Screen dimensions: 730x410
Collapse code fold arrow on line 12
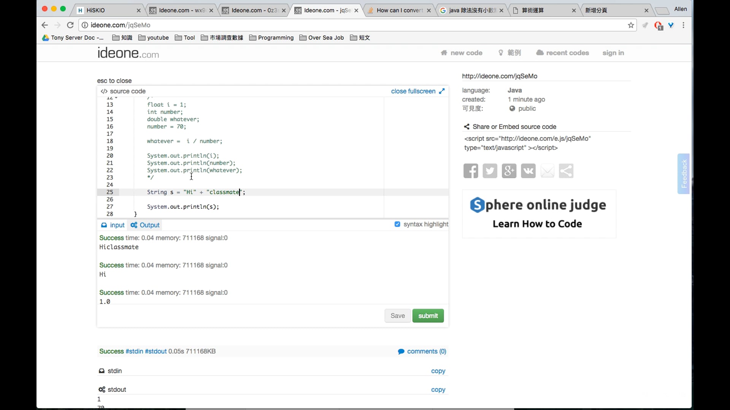pos(116,98)
